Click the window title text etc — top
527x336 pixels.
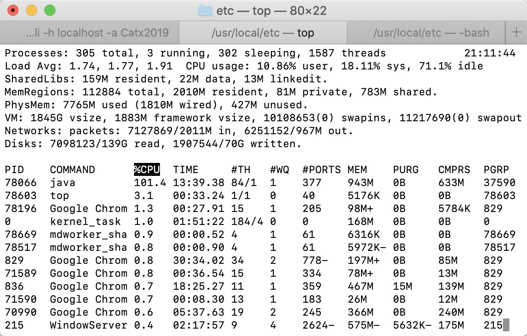[x=271, y=11]
